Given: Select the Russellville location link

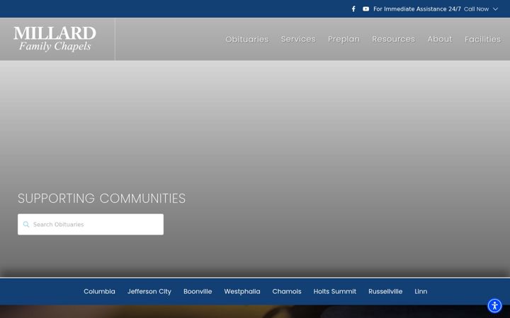Looking at the screenshot, I should coord(385,291).
